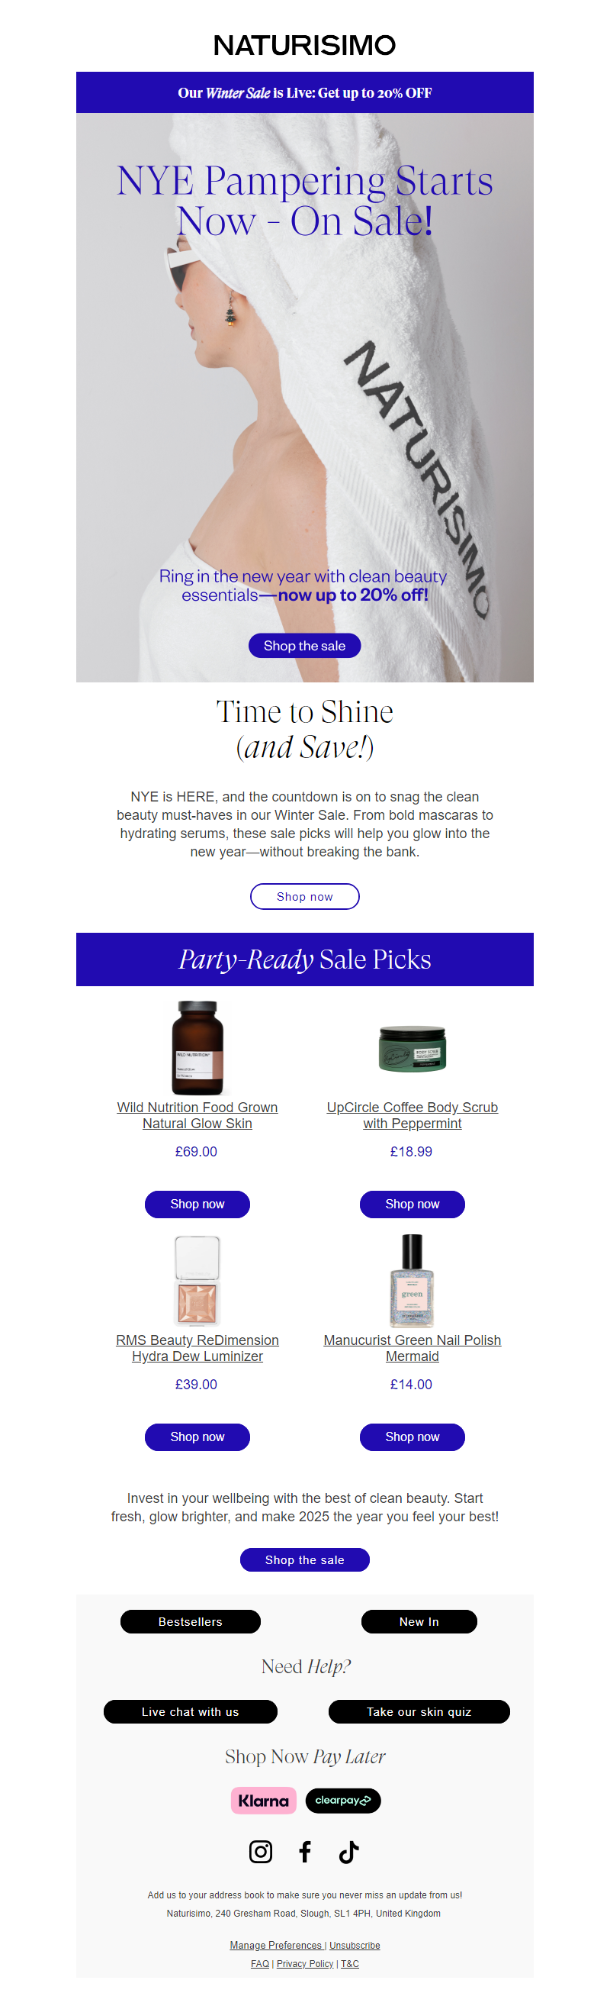Click the outlined Shop now button
This screenshot has width=610, height=1993.
point(304,897)
